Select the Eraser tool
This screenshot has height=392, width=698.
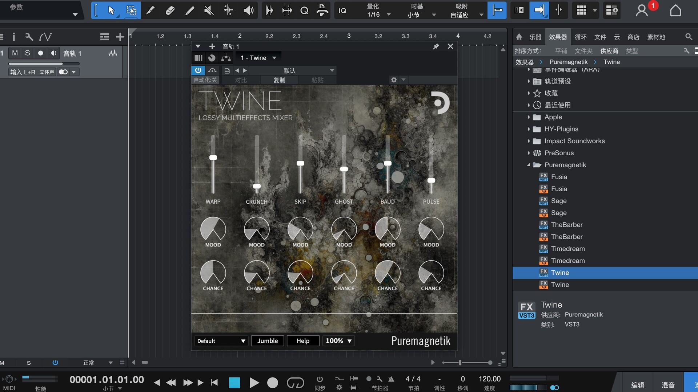[x=169, y=10]
